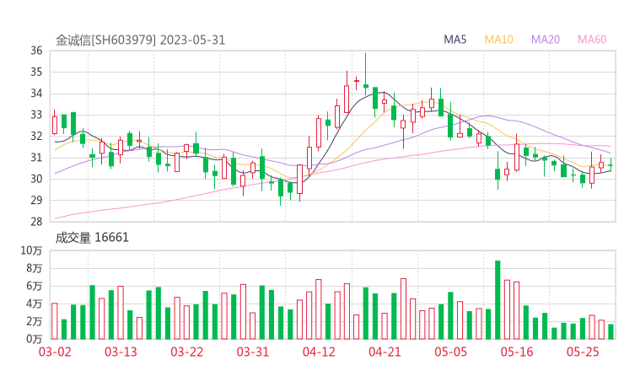Click the 31 price axis label
This screenshot has height=371, width=624.
tap(36, 158)
